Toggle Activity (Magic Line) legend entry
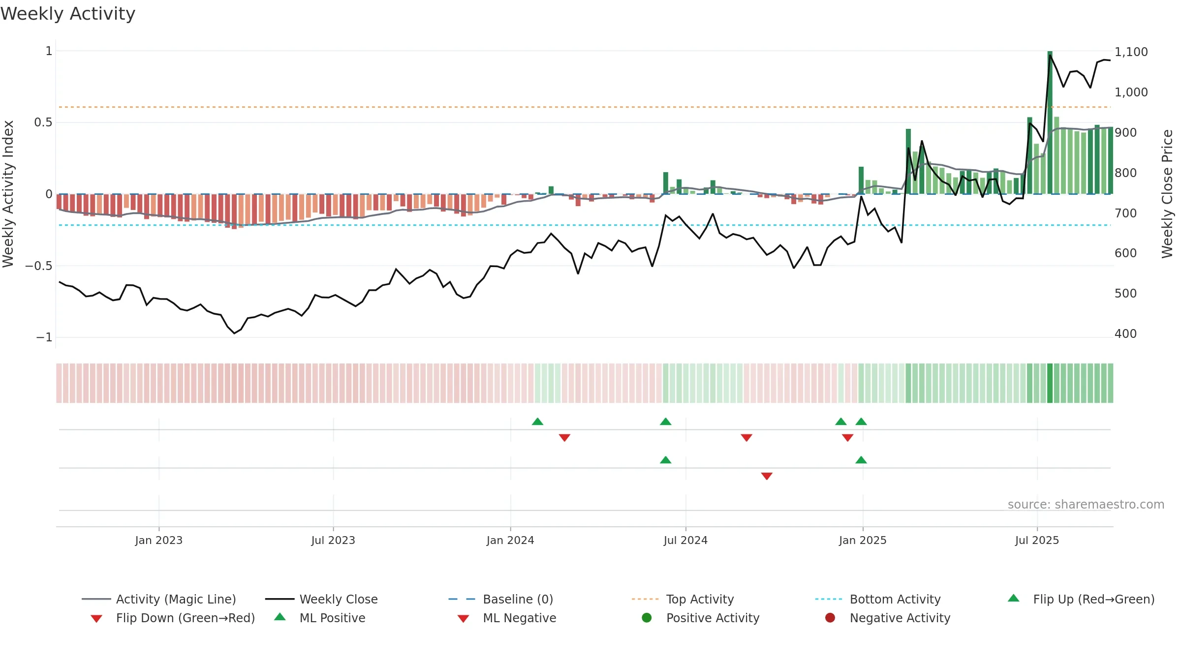This screenshot has width=1181, height=664. pyautogui.click(x=159, y=599)
